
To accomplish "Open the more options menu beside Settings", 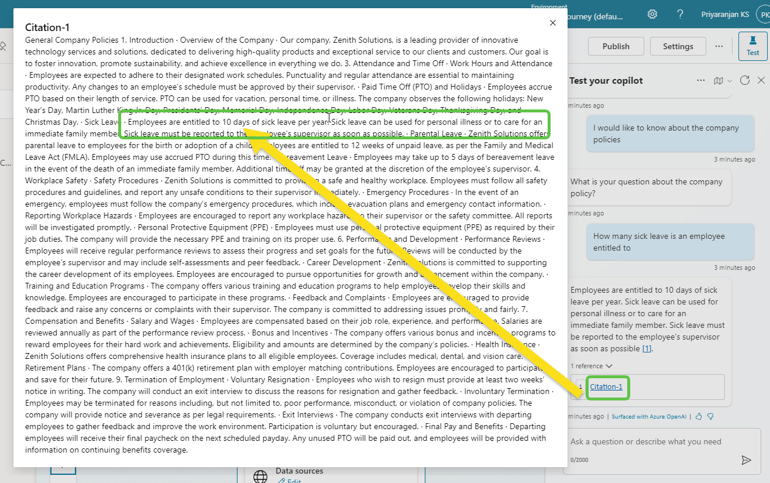I will point(719,46).
